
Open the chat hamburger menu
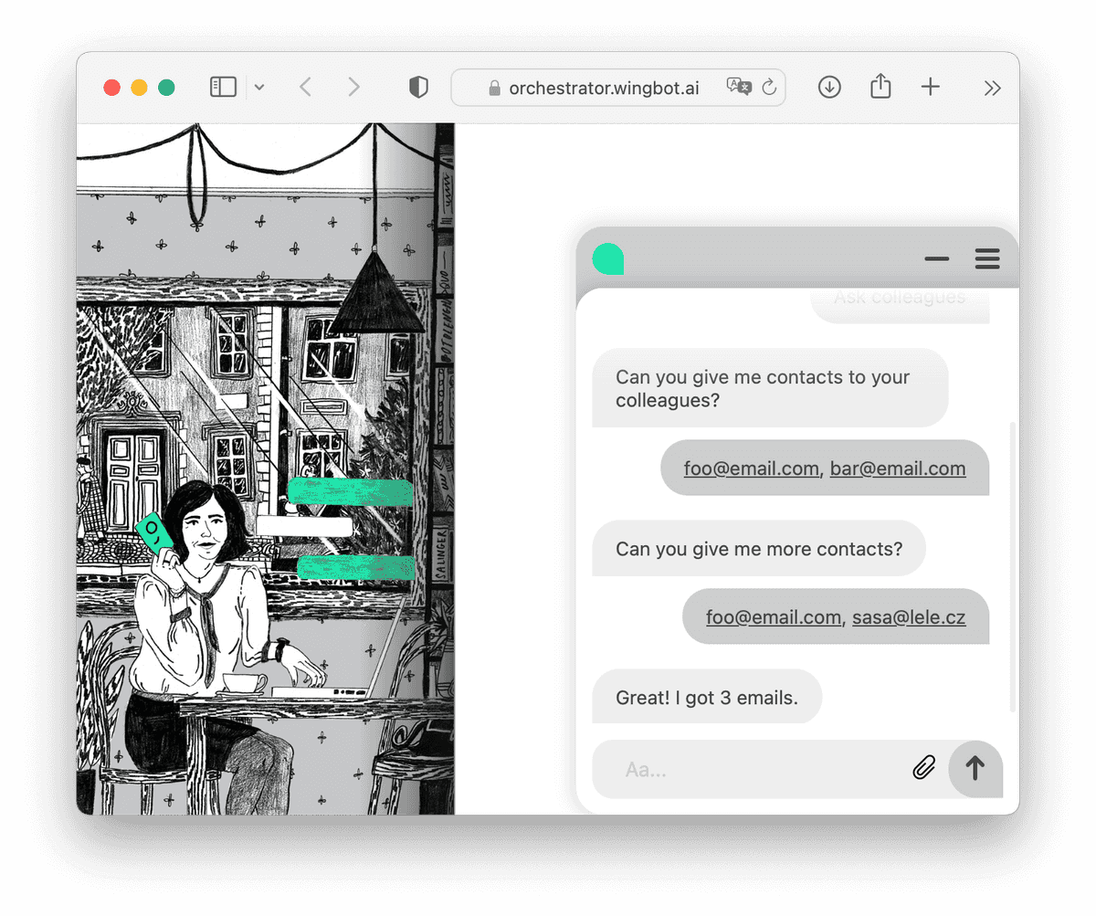(x=987, y=259)
